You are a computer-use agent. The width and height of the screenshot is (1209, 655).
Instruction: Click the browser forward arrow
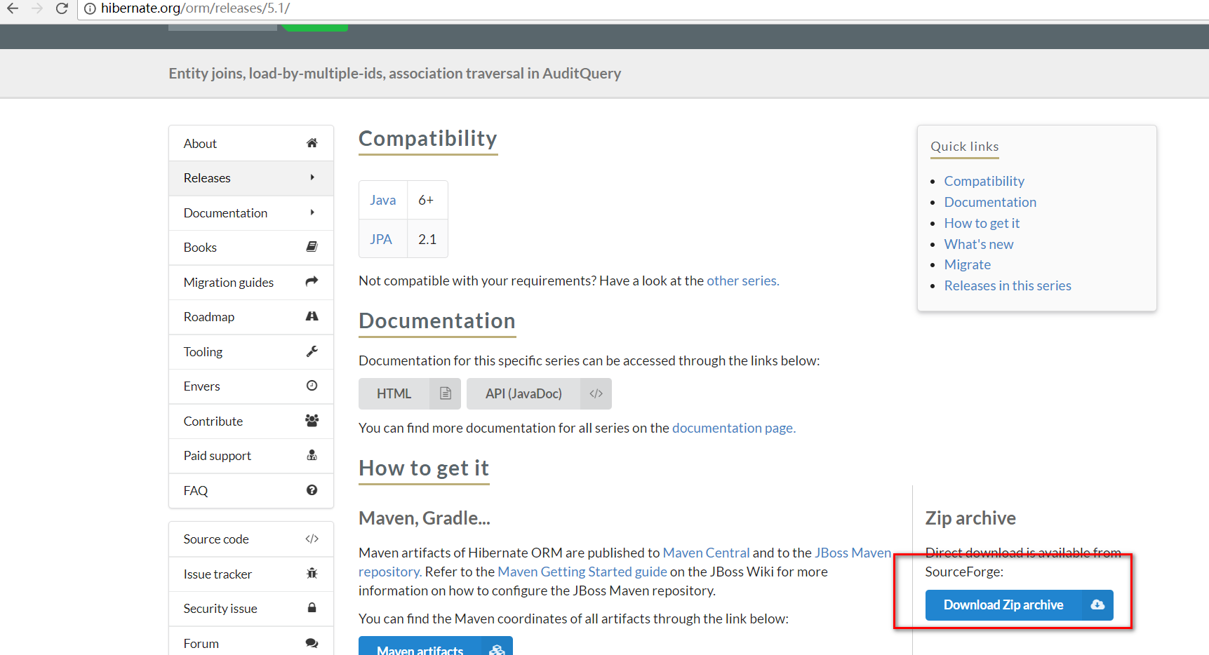click(x=37, y=8)
